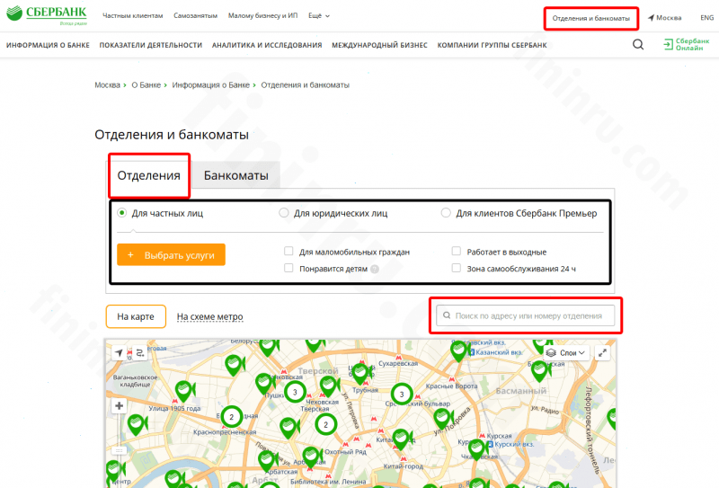Switch to the Отделения tab
The height and width of the screenshot is (488, 719).
point(149,175)
